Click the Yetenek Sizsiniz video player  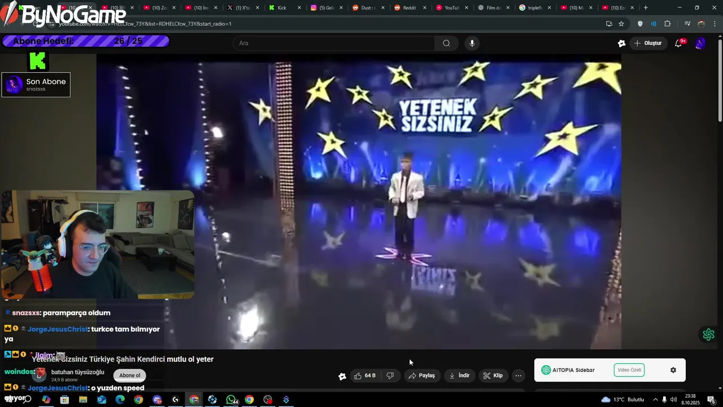pos(359,202)
